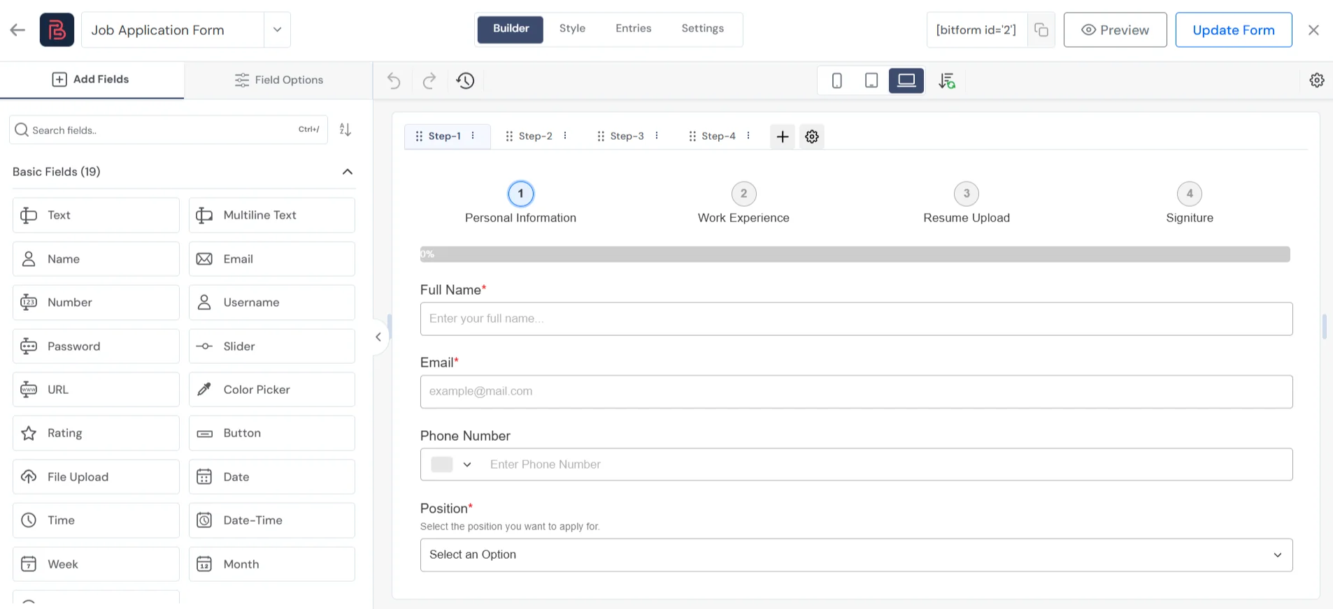Select the Add Fields tab
The width and height of the screenshot is (1333, 609).
pos(92,80)
